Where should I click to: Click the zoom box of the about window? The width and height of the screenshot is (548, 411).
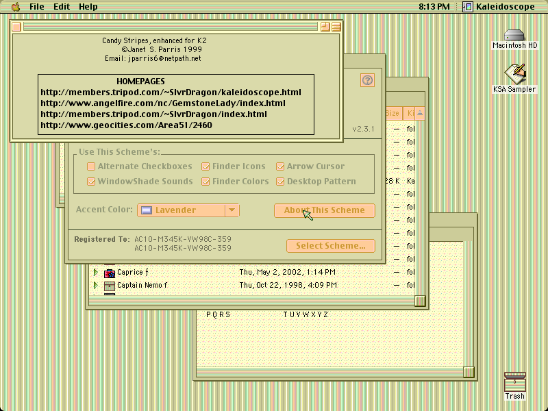point(325,27)
